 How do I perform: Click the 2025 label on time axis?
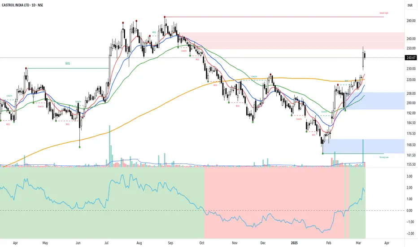[294, 243]
